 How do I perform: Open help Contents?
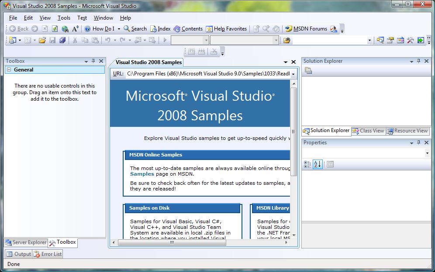tap(188, 29)
